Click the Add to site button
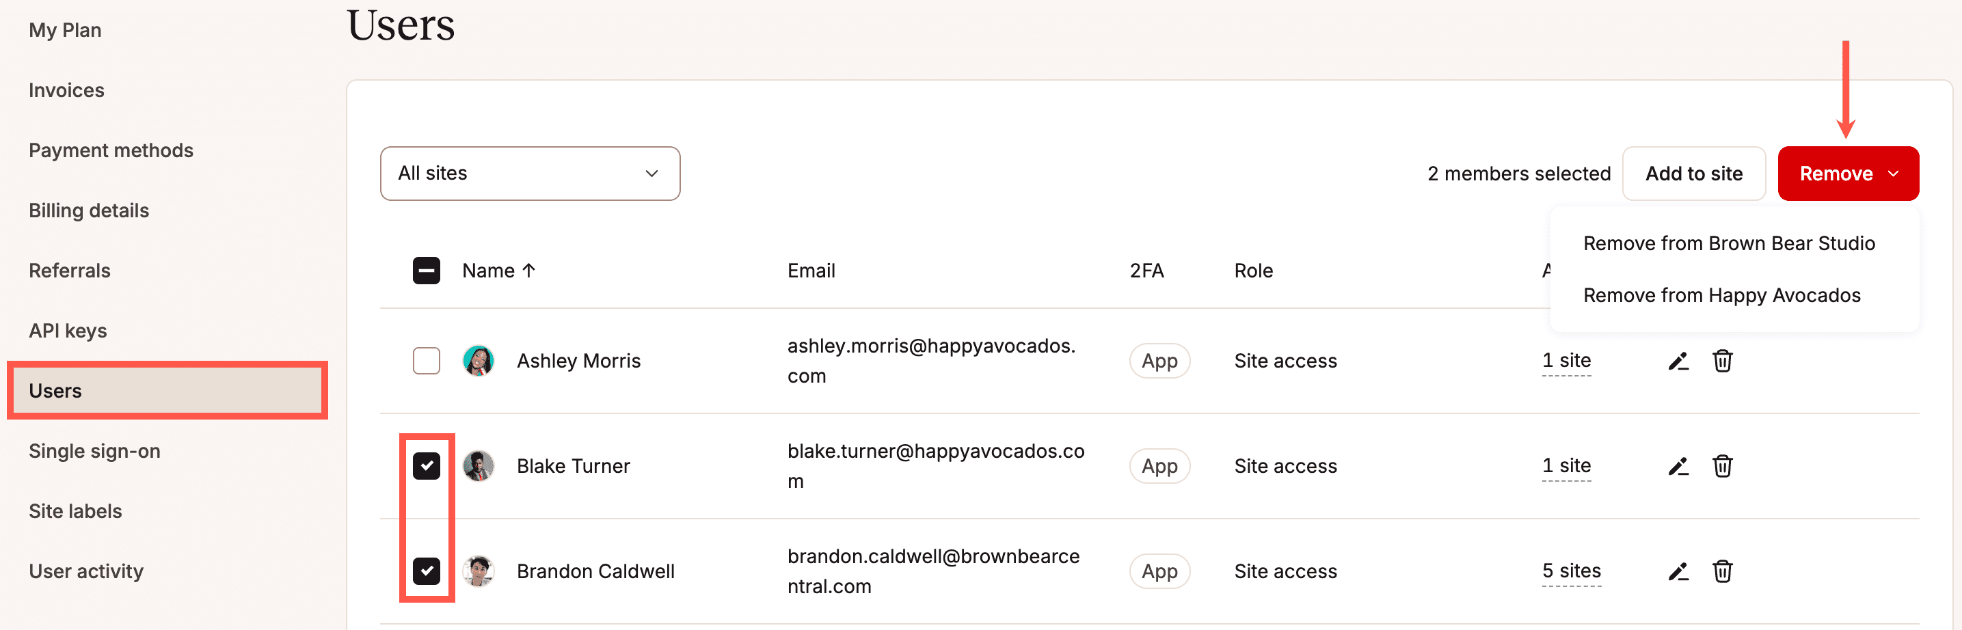Screen dimensions: 1962x630 [1694, 173]
